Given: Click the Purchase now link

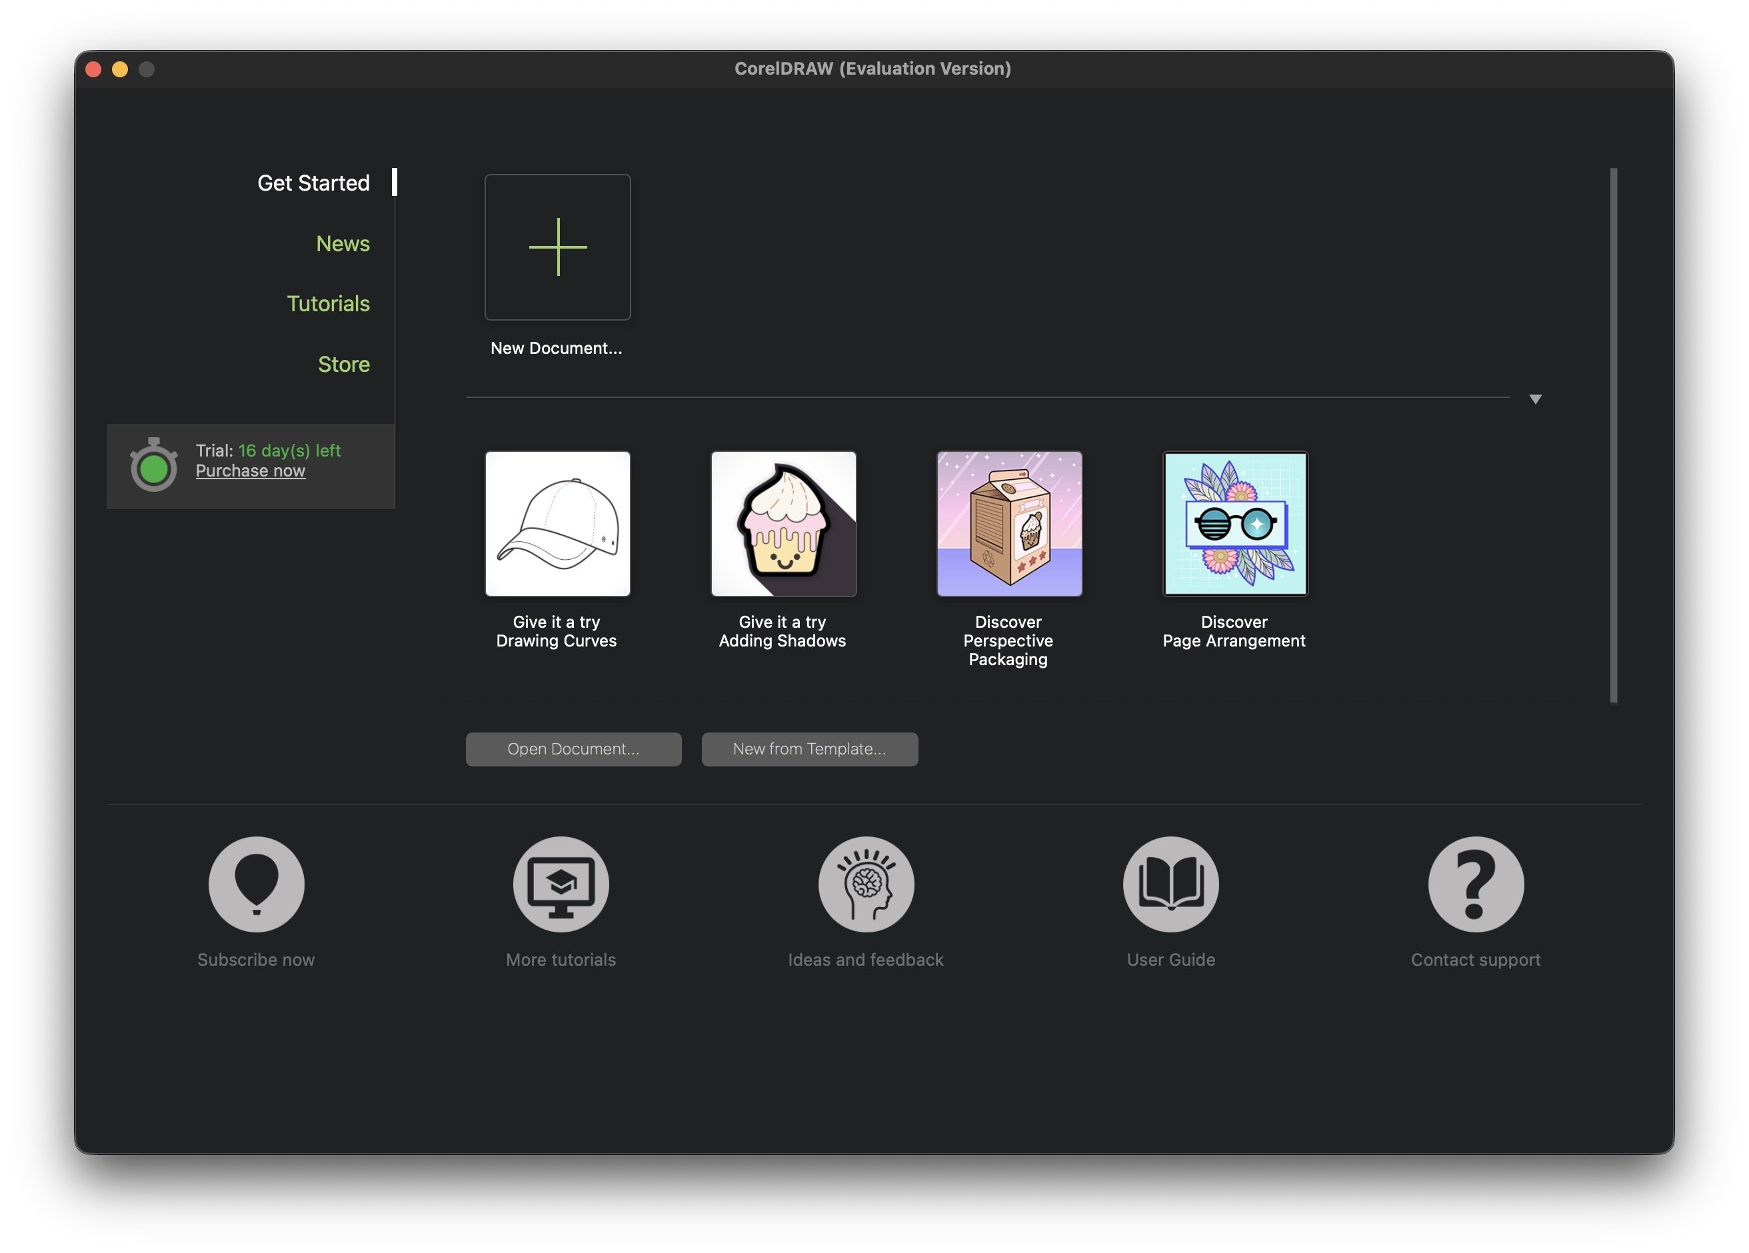Looking at the screenshot, I should (250, 471).
